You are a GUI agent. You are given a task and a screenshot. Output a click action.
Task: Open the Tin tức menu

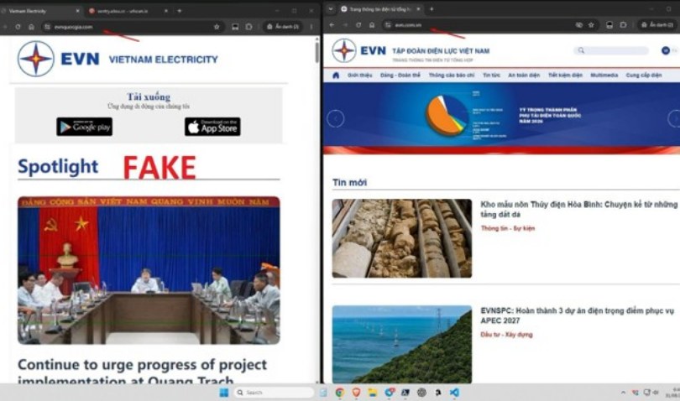pos(491,76)
